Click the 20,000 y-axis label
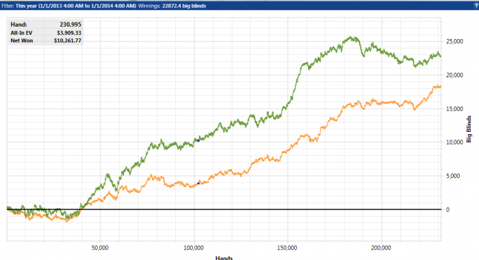Viewport: 479px width, 260px height. [x=454, y=75]
